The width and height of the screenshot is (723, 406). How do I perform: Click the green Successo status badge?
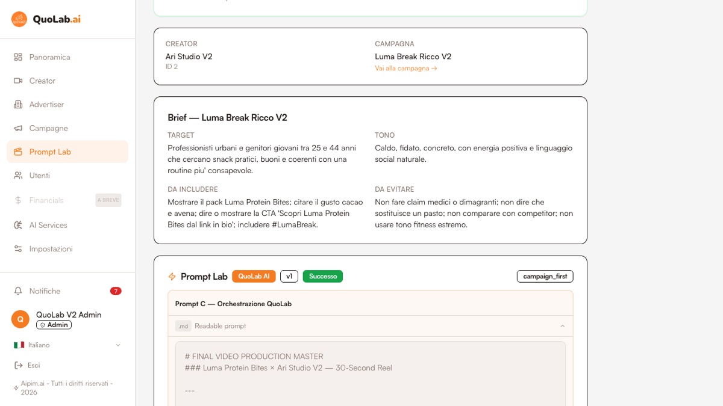click(x=323, y=276)
